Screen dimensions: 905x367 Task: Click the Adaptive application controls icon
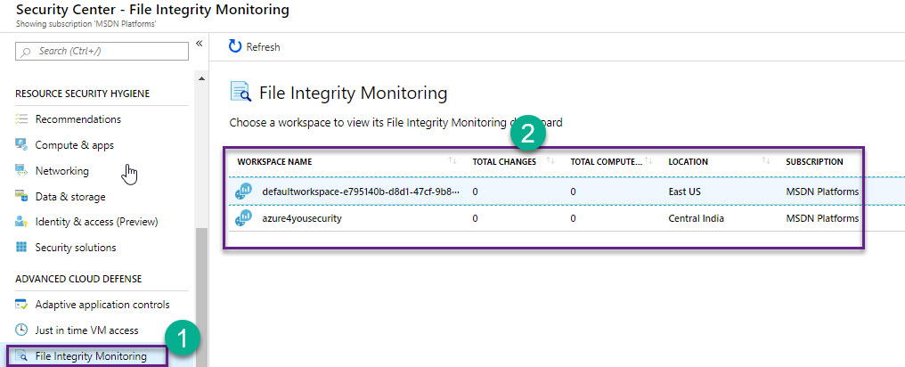[21, 305]
